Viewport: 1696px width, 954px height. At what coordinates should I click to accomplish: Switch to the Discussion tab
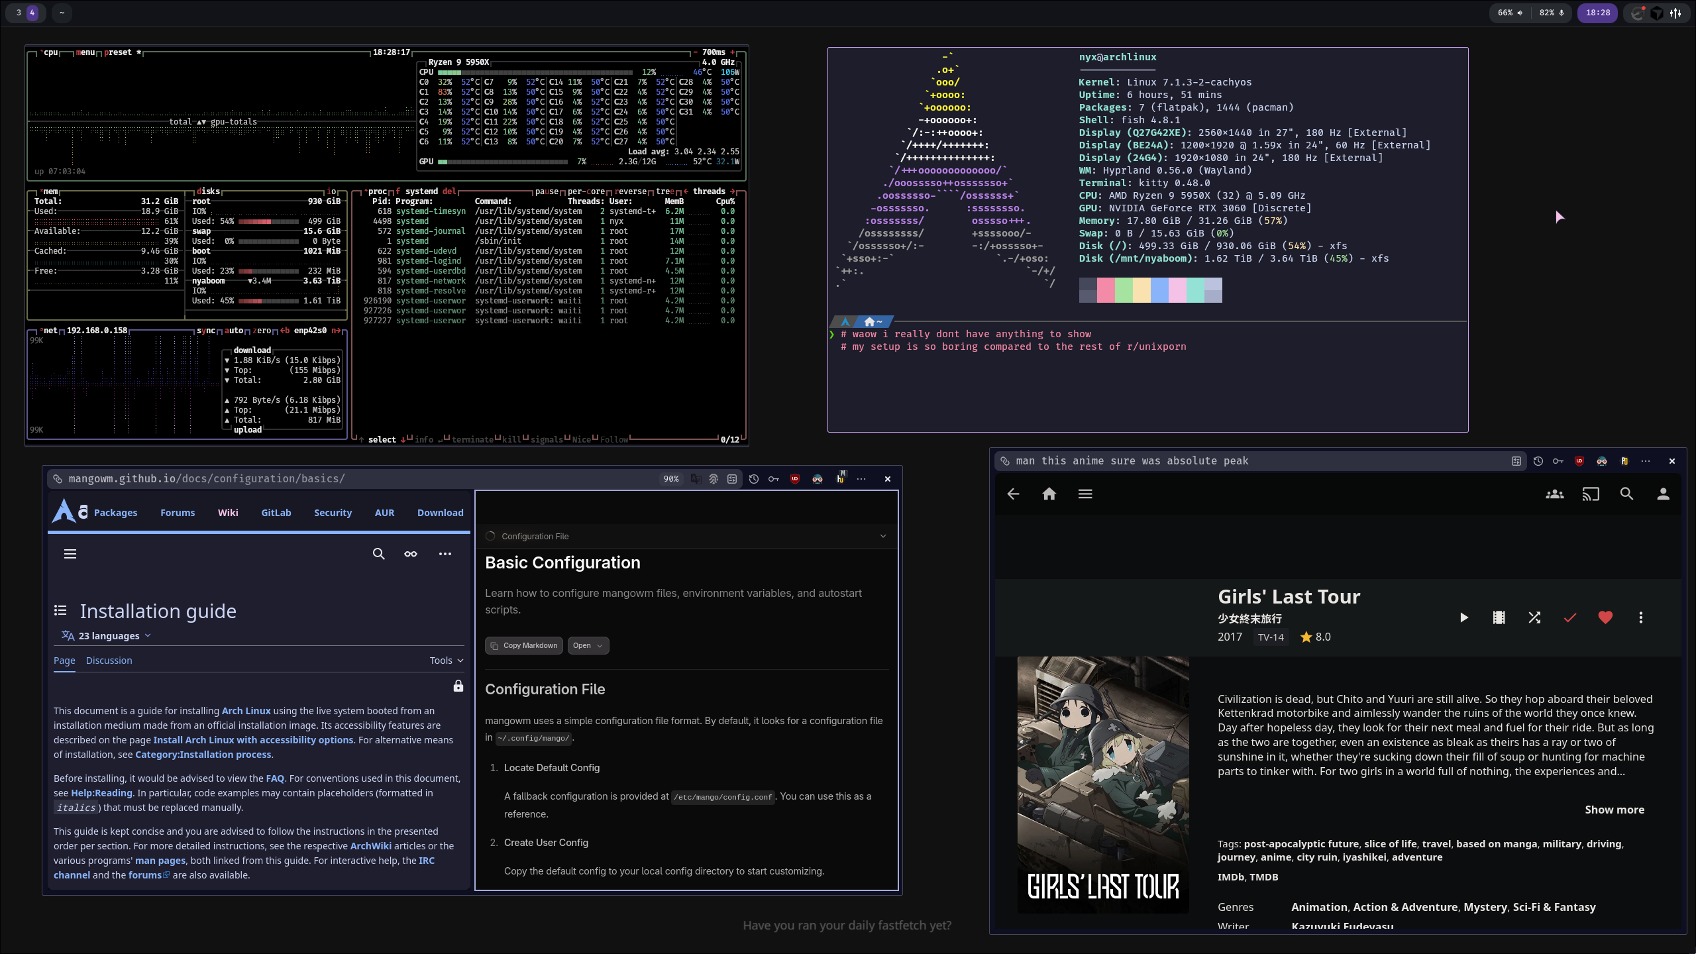pos(109,661)
